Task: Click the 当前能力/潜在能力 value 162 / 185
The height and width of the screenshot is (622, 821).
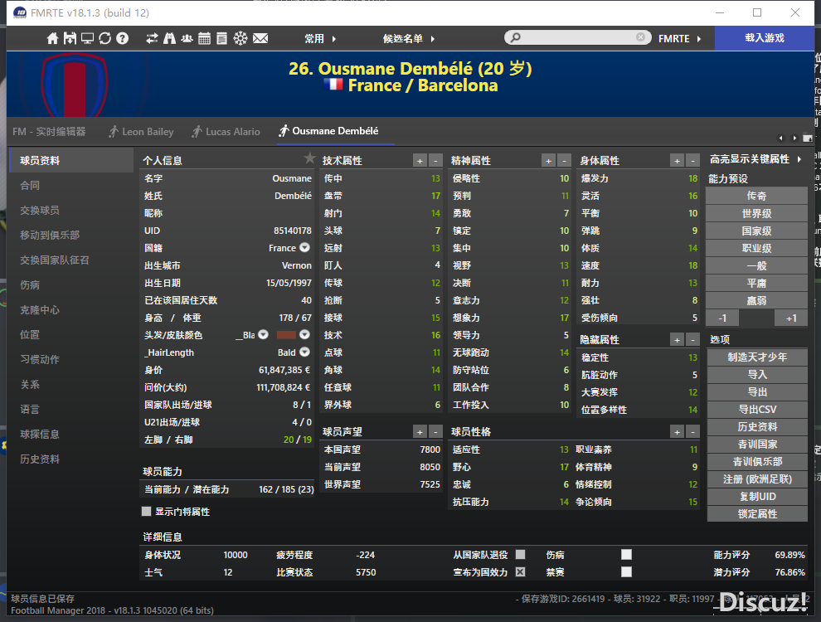Action: coord(286,489)
